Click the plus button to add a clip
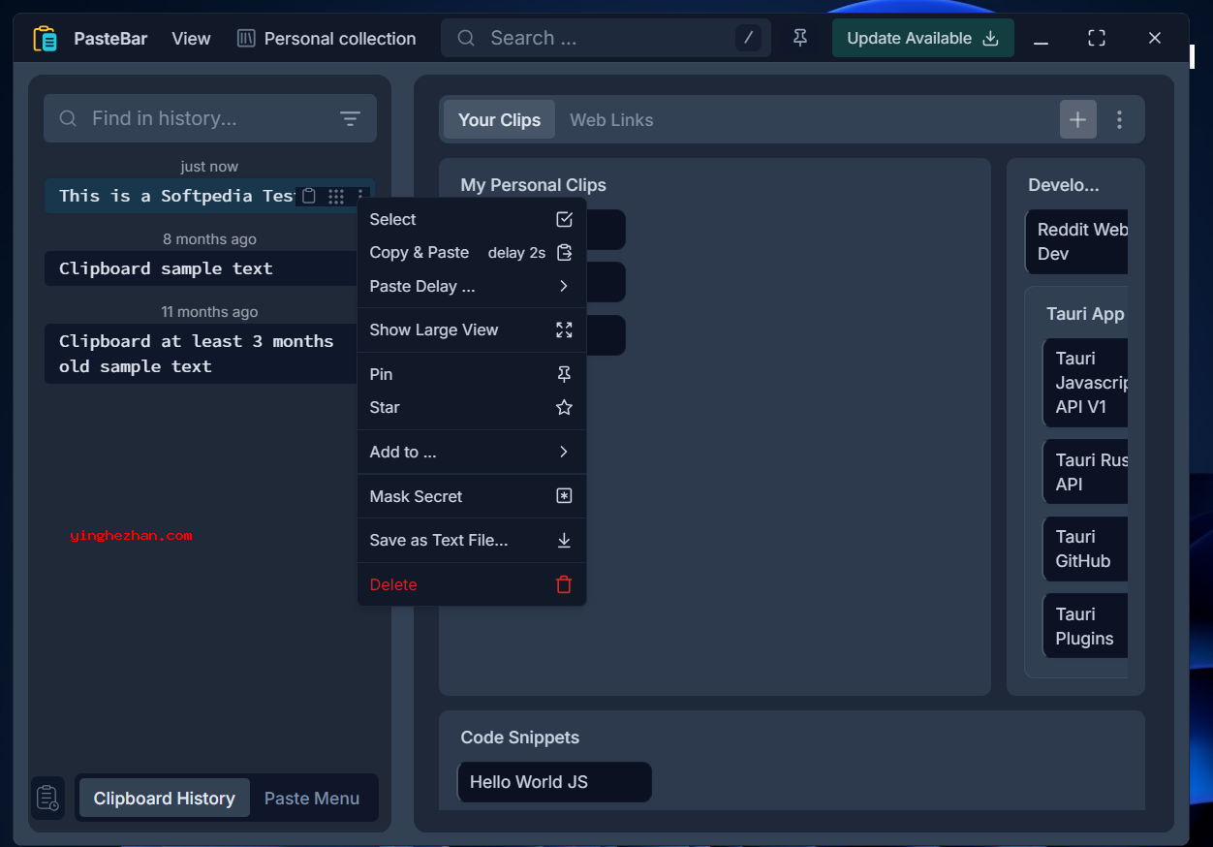The image size is (1213, 847). click(1077, 120)
